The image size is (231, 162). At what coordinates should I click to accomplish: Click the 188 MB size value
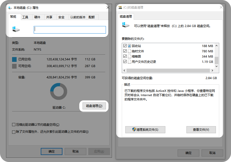(x=207, y=46)
